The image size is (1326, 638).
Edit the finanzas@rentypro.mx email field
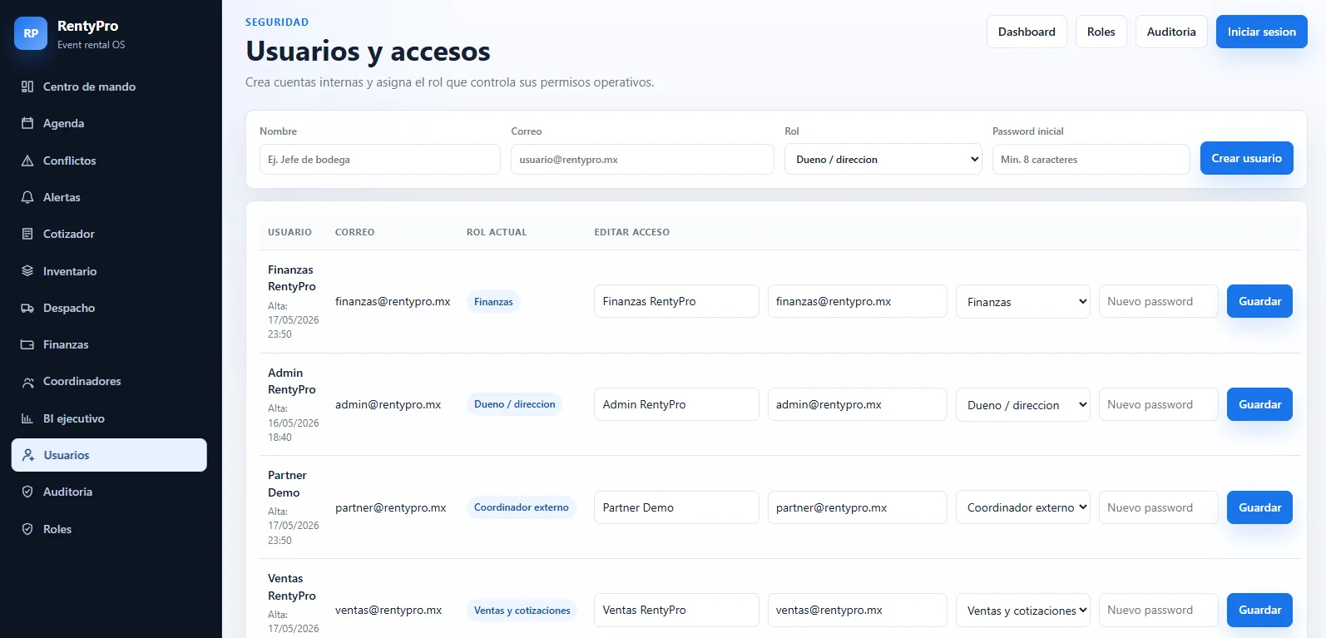(x=857, y=301)
